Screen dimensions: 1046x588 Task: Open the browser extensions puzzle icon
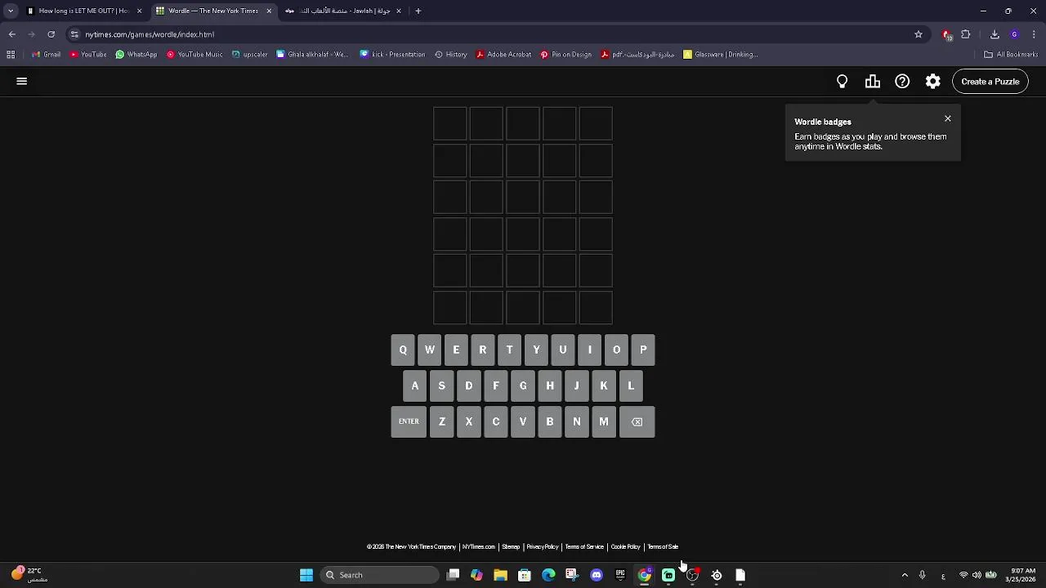coord(966,34)
